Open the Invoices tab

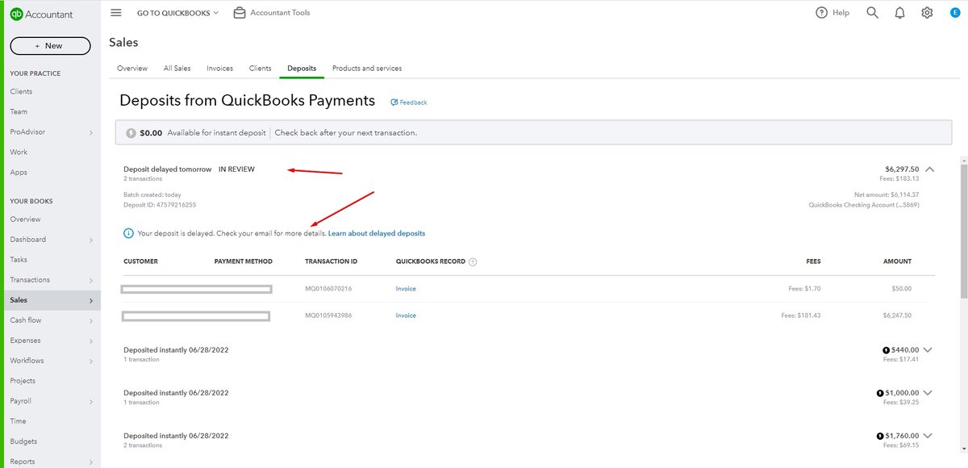(220, 69)
